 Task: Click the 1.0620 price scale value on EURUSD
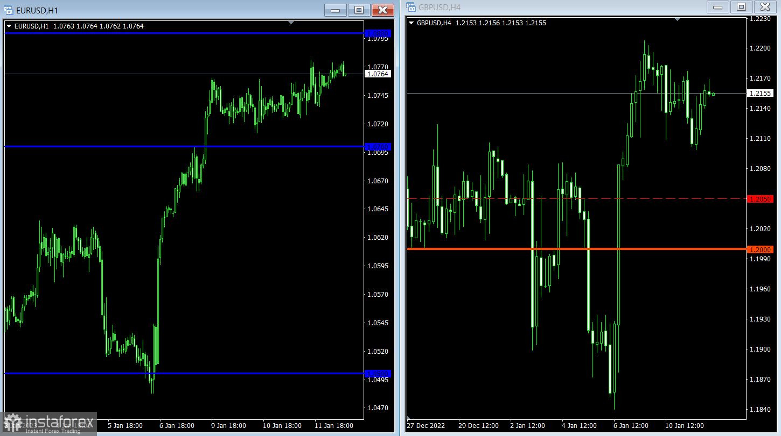(377, 237)
